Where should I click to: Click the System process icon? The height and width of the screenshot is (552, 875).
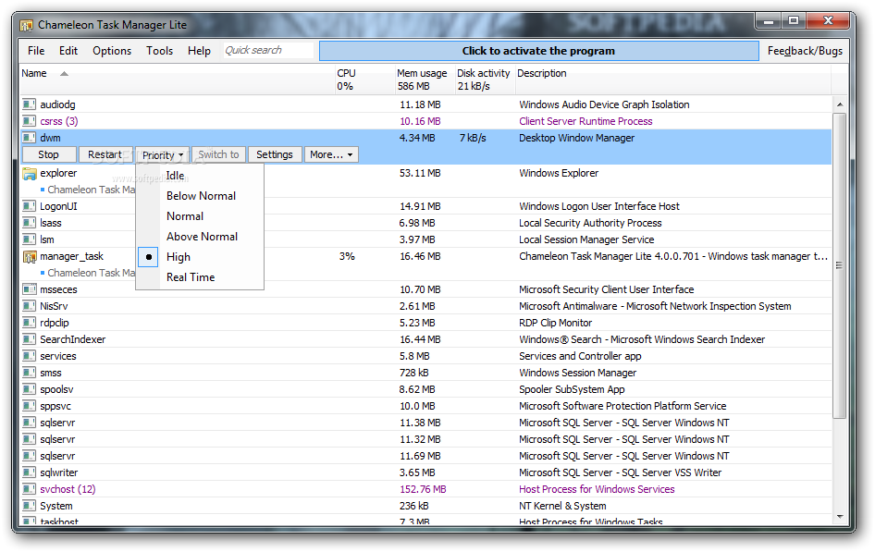[29, 507]
